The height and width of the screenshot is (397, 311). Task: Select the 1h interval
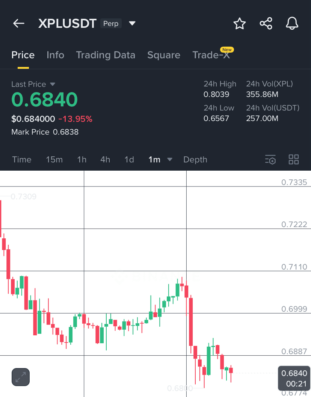click(82, 159)
